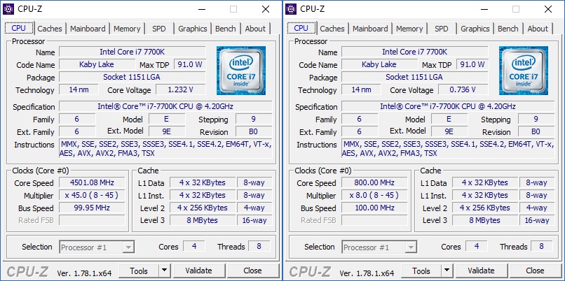This screenshot has height=281, width=565.
Task: Close right CPU-Z window via title bar X
Action: pos(548,9)
